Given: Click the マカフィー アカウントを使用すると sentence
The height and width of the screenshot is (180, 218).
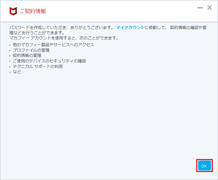Looking at the screenshot, I should click(64, 38).
